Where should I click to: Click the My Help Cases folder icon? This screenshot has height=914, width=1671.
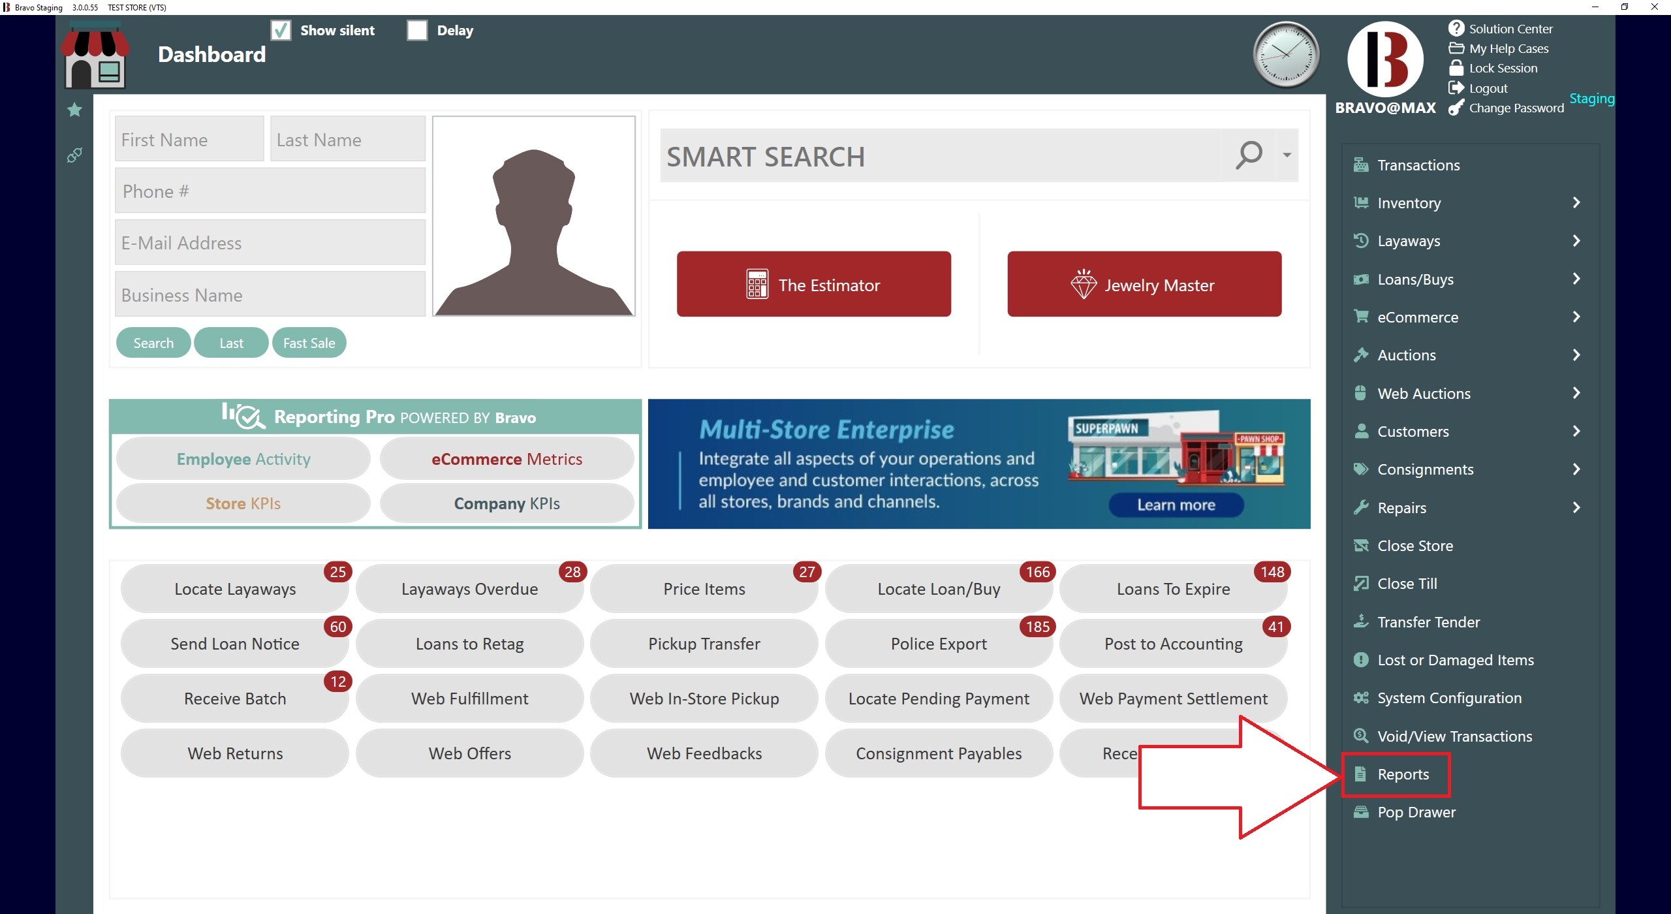[1456, 48]
